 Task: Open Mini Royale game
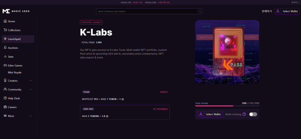point(15,73)
